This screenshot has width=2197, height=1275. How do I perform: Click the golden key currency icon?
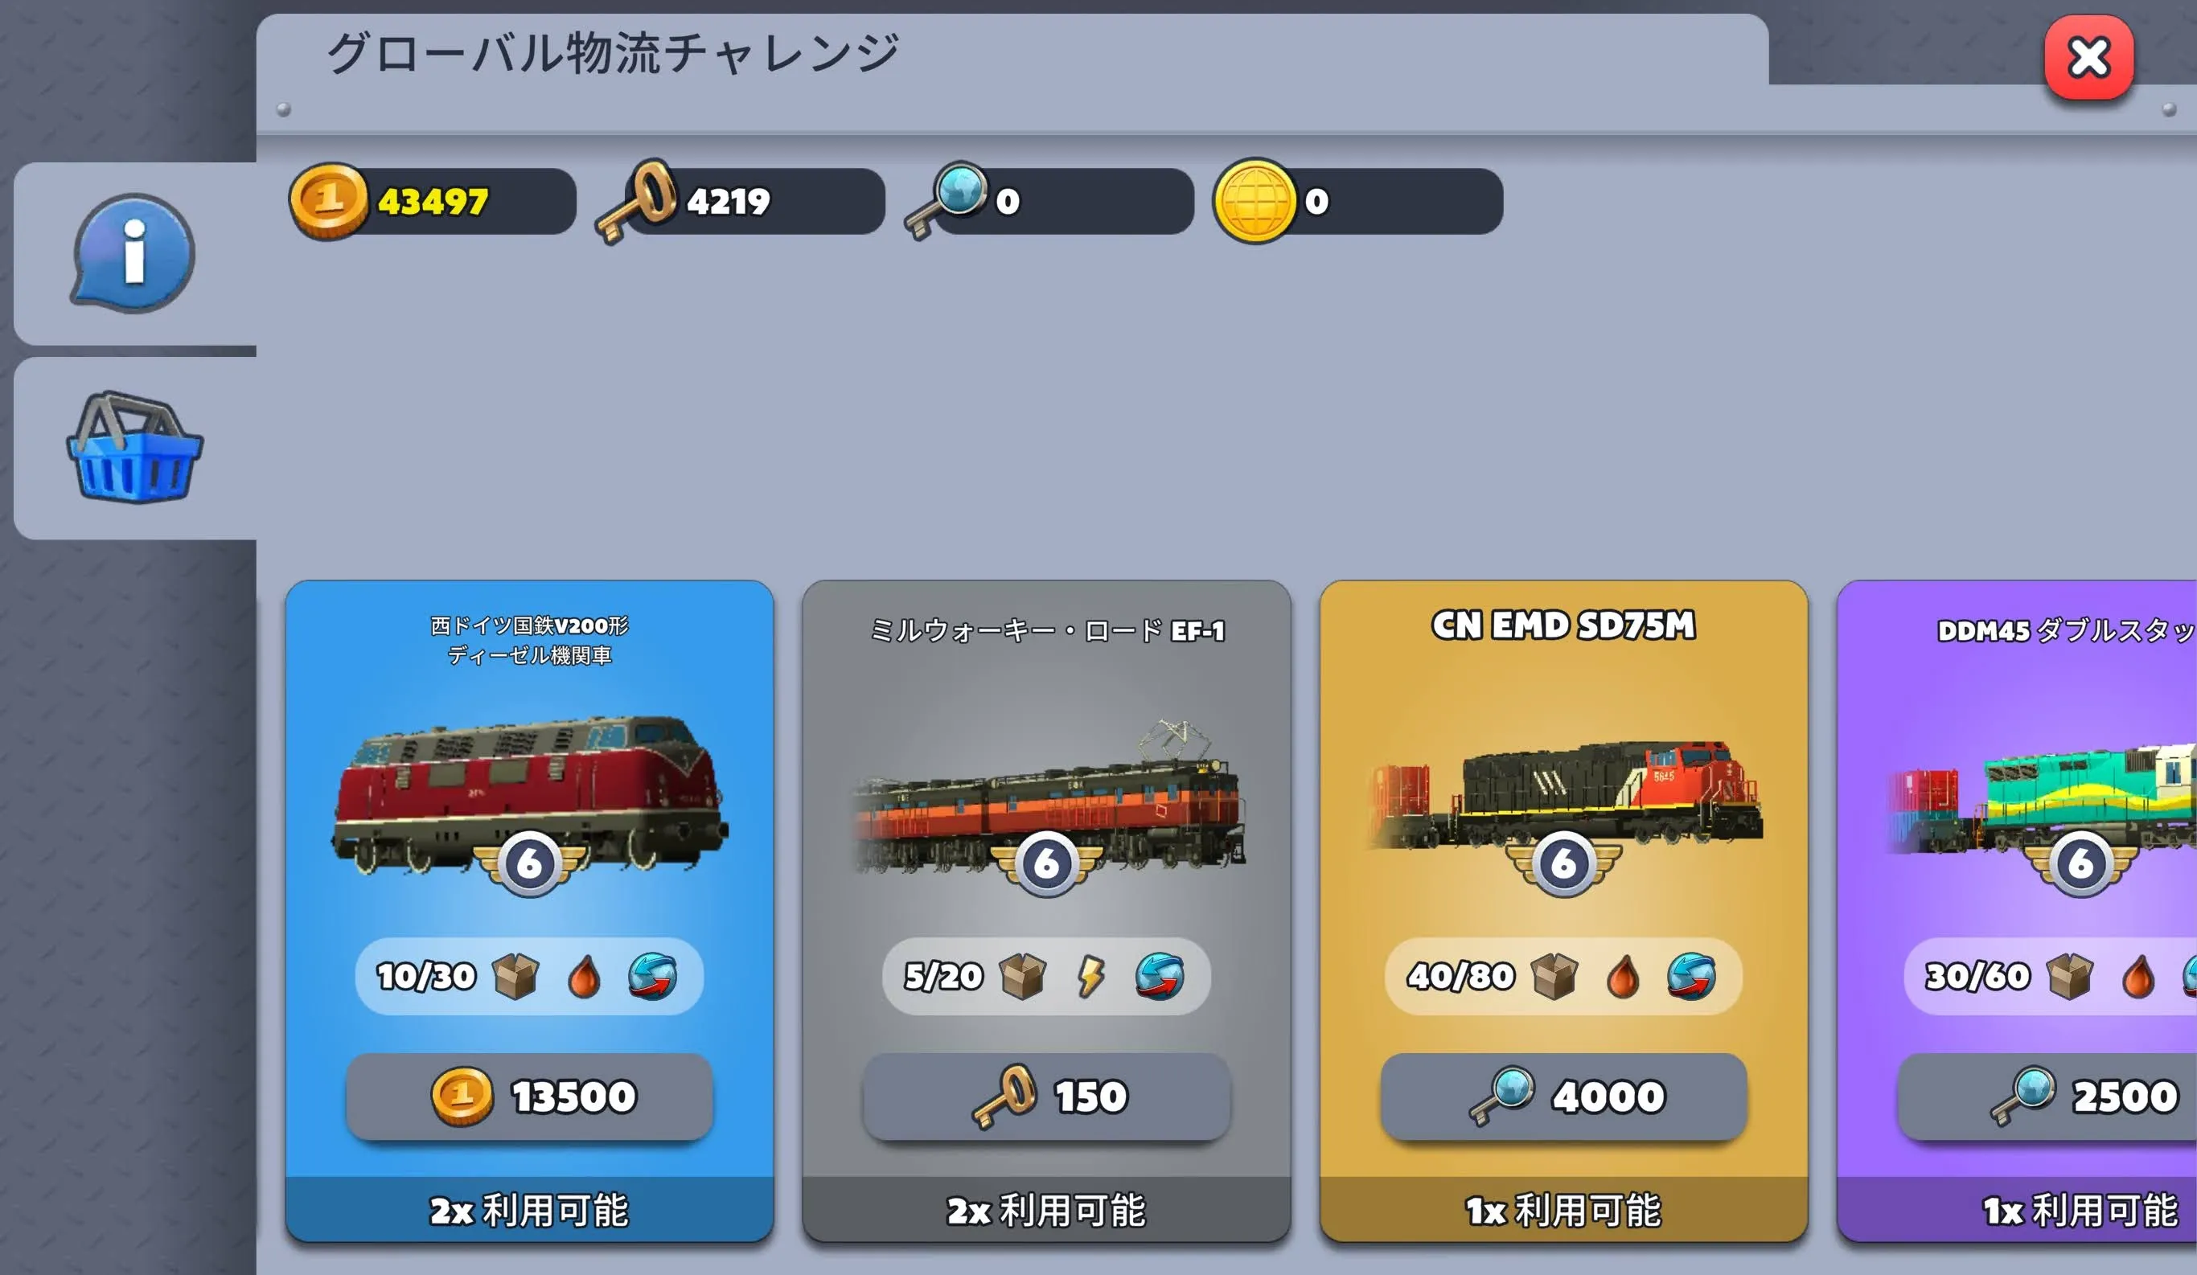[636, 201]
